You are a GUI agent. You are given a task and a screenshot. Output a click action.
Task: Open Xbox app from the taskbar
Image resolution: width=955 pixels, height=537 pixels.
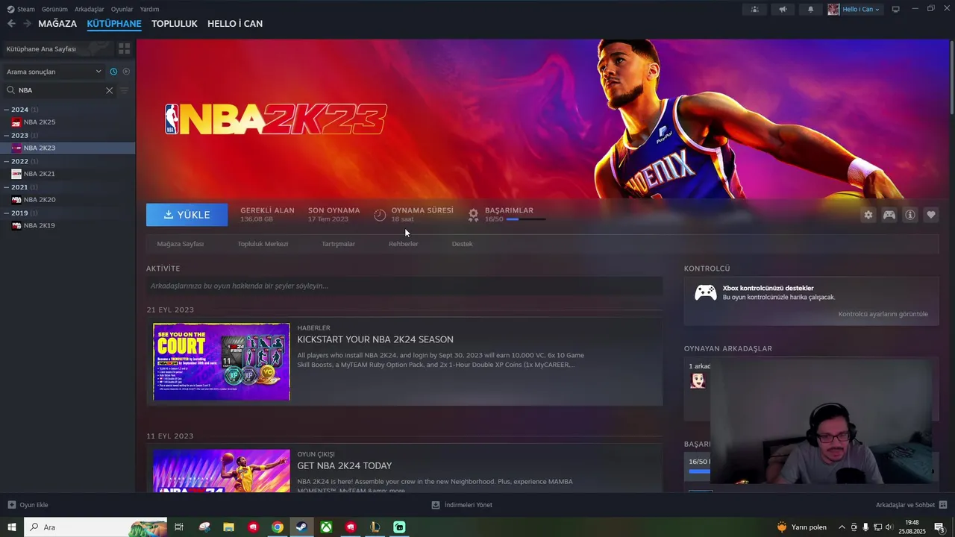tap(326, 527)
